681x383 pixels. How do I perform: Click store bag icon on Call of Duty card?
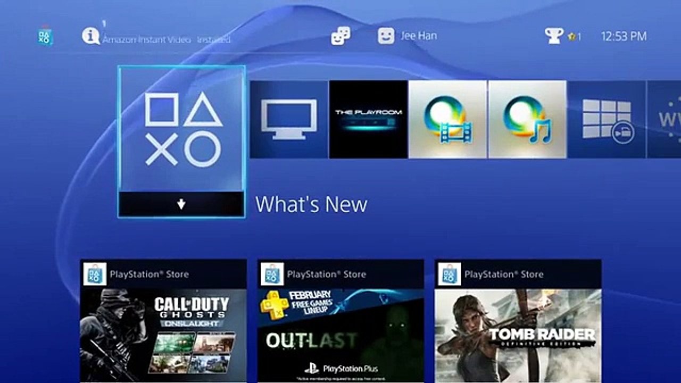tap(95, 274)
